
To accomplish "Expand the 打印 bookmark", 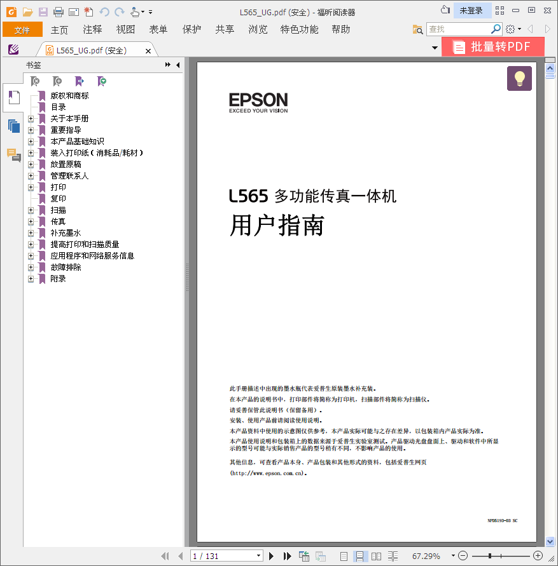I will coord(31,187).
